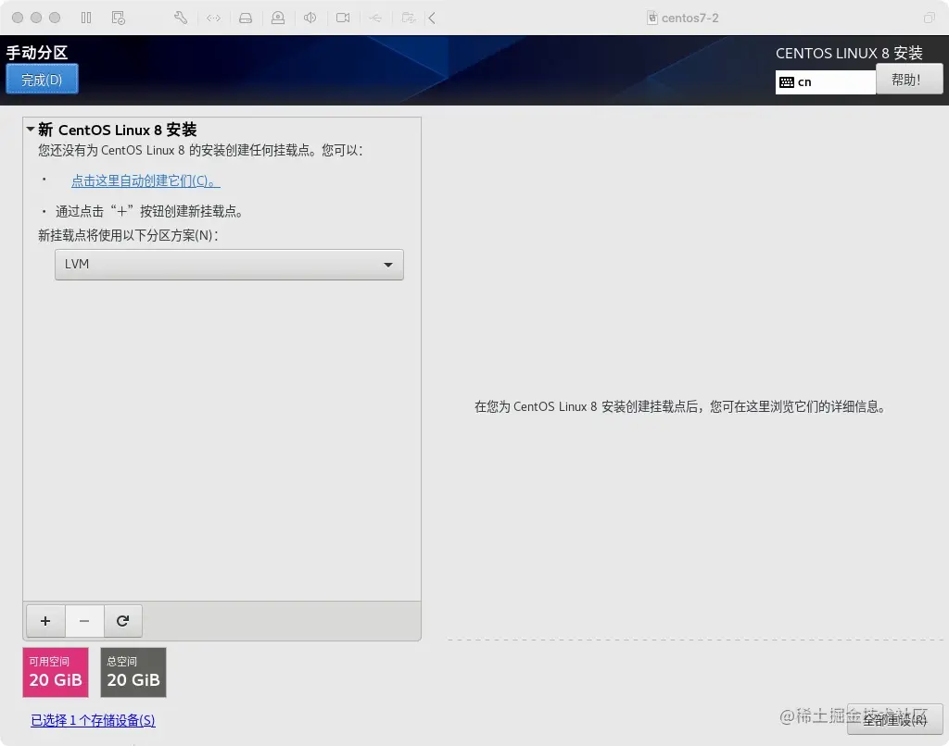Screen dimensions: 949x746
Task: Open LVM partitioning scheme dropdown
Action: coord(229,265)
